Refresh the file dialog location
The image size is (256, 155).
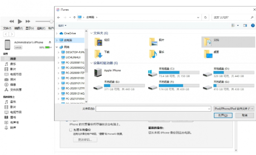(x=205, y=17)
